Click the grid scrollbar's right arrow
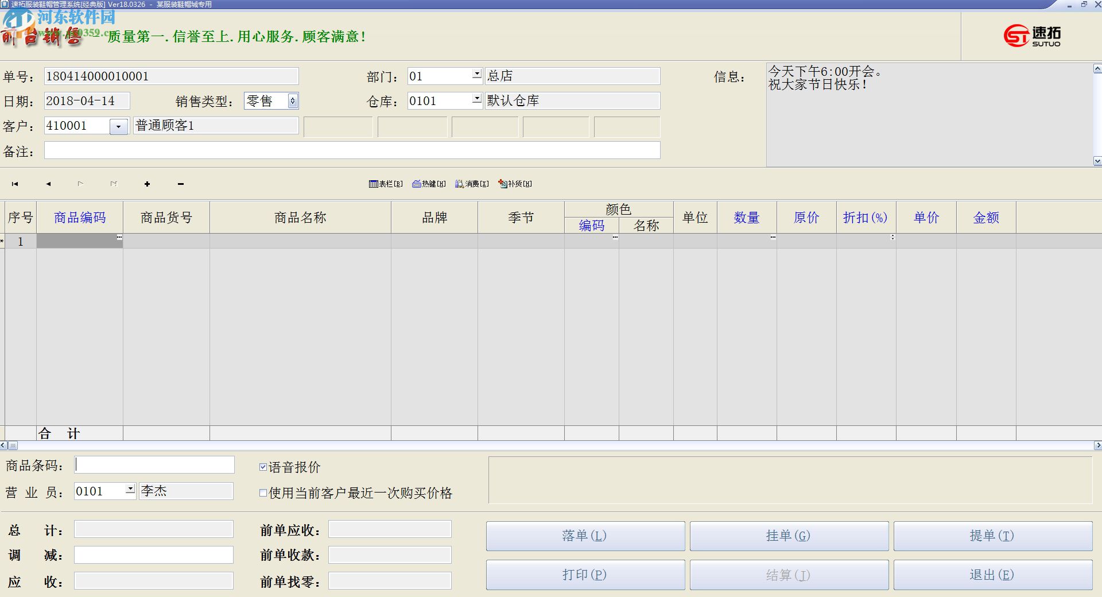 [x=1098, y=445]
